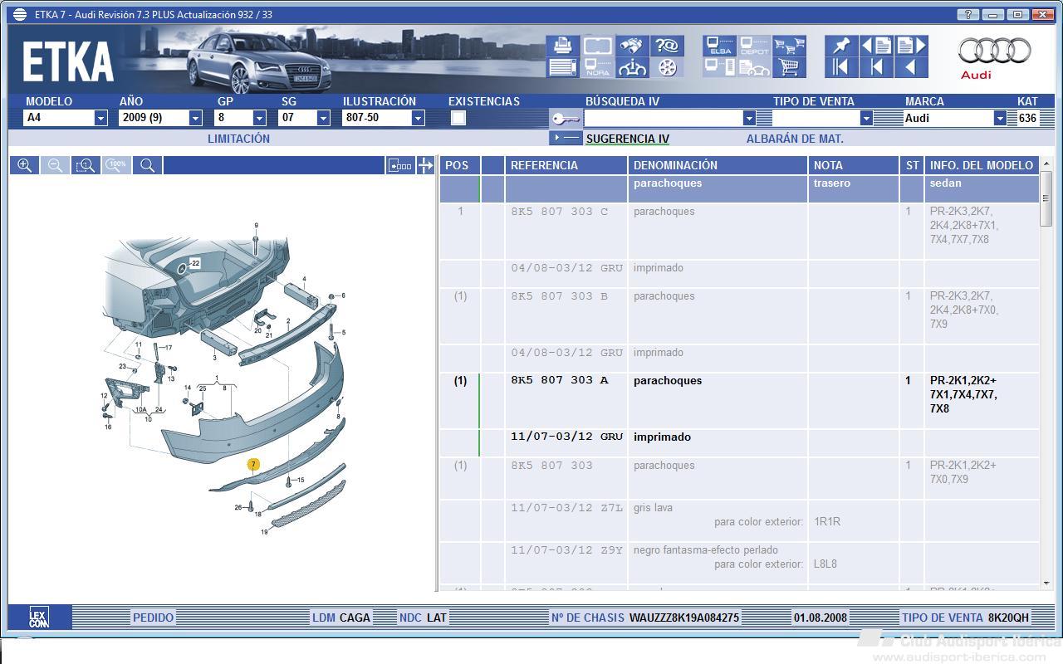The height and width of the screenshot is (664, 1063).
Task: Open the Tipo de venta dropdown
Action: 866,118
